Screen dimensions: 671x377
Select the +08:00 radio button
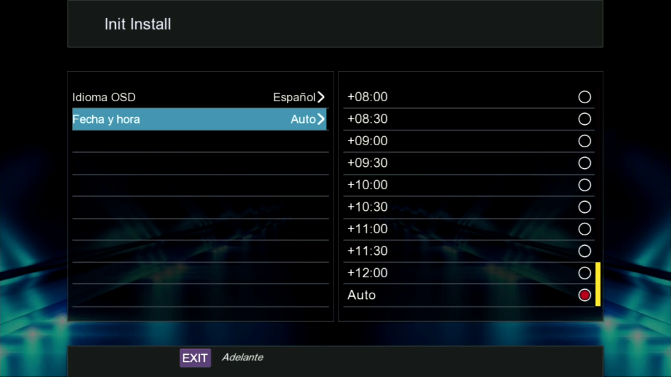click(x=584, y=97)
